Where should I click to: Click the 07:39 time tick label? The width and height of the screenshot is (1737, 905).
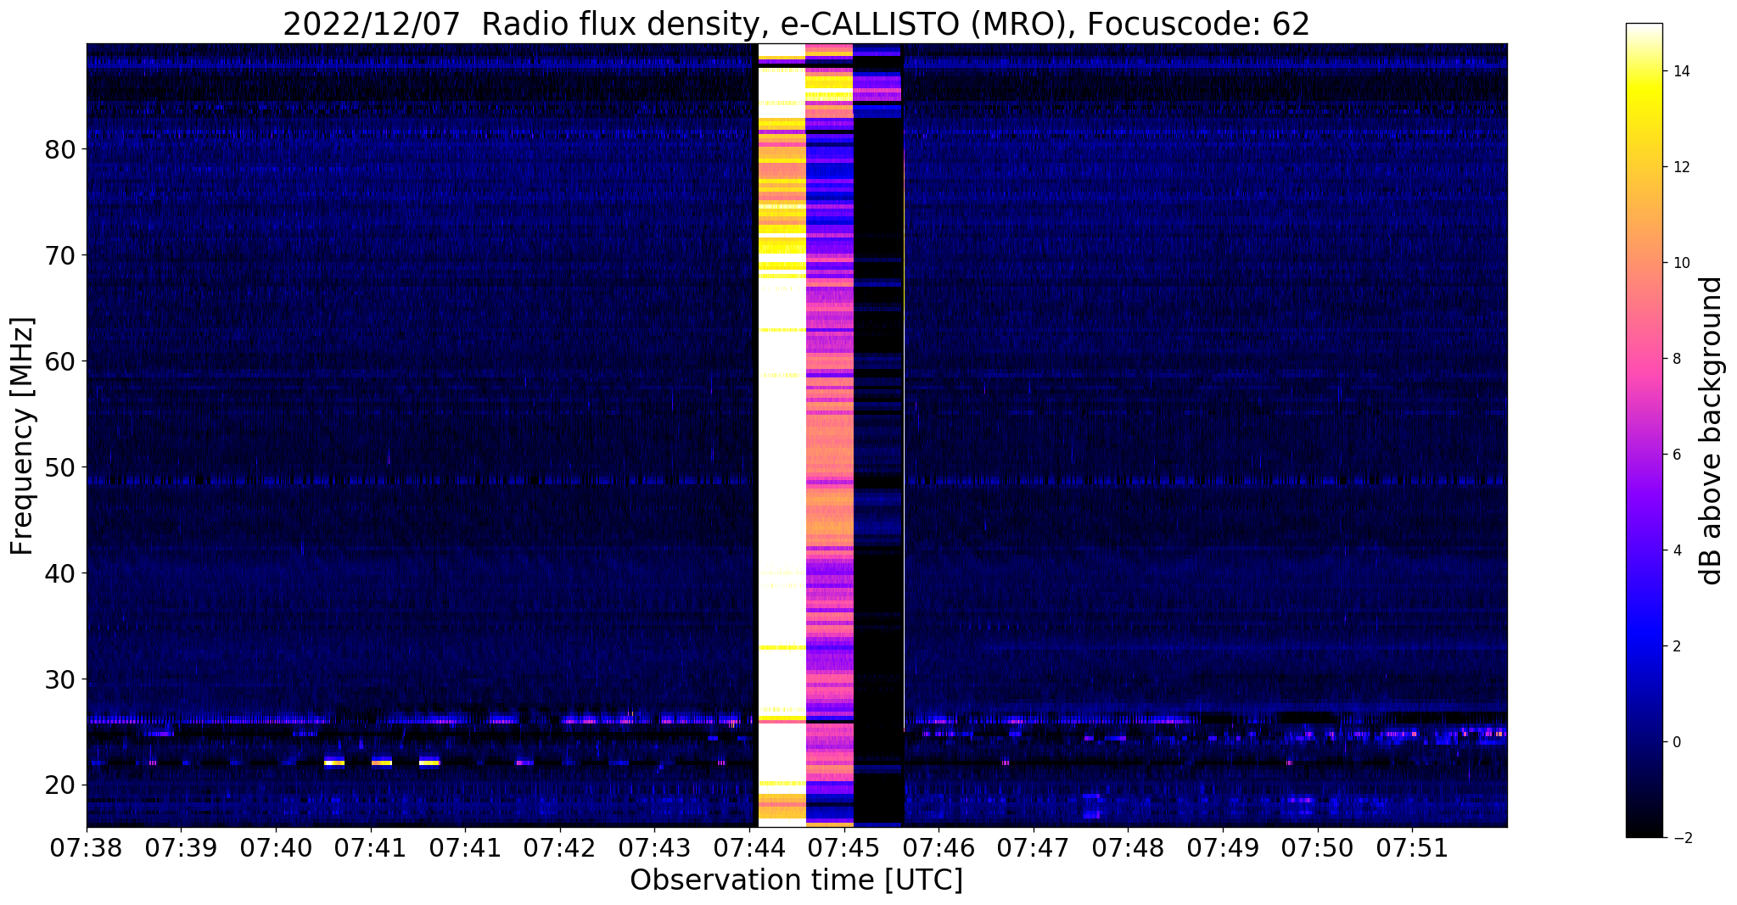(181, 847)
